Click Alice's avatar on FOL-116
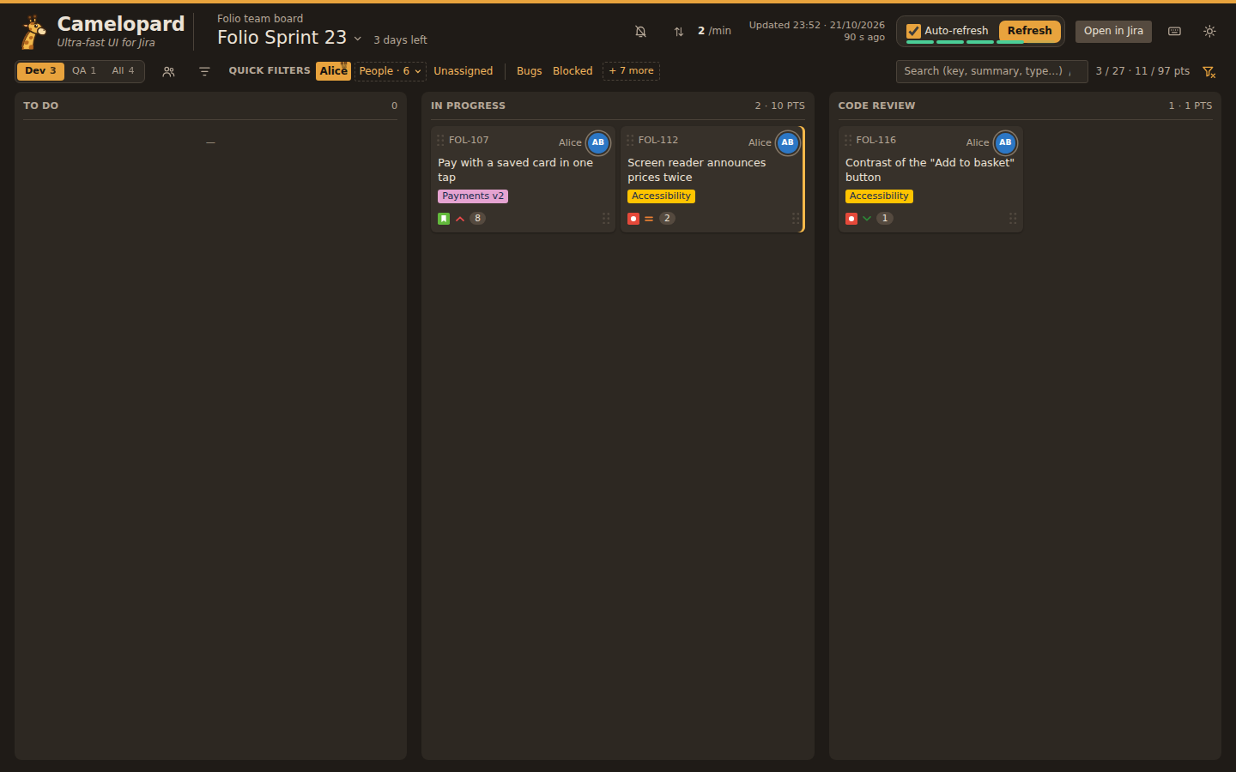The width and height of the screenshot is (1236, 772). point(1005,142)
